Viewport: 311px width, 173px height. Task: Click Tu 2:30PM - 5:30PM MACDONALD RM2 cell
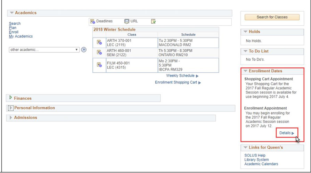[x=188, y=43]
